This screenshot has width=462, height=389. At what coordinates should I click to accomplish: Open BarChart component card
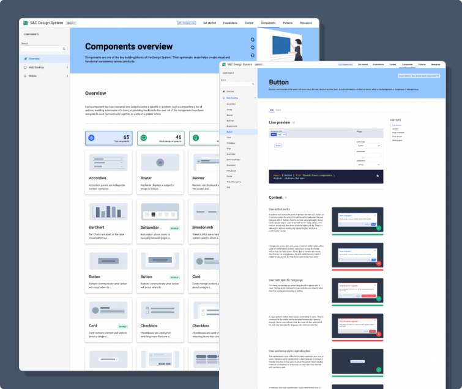[x=108, y=222]
